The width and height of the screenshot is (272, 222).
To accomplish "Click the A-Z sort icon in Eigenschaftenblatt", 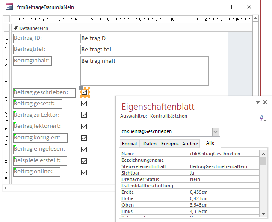I will [263, 118].
